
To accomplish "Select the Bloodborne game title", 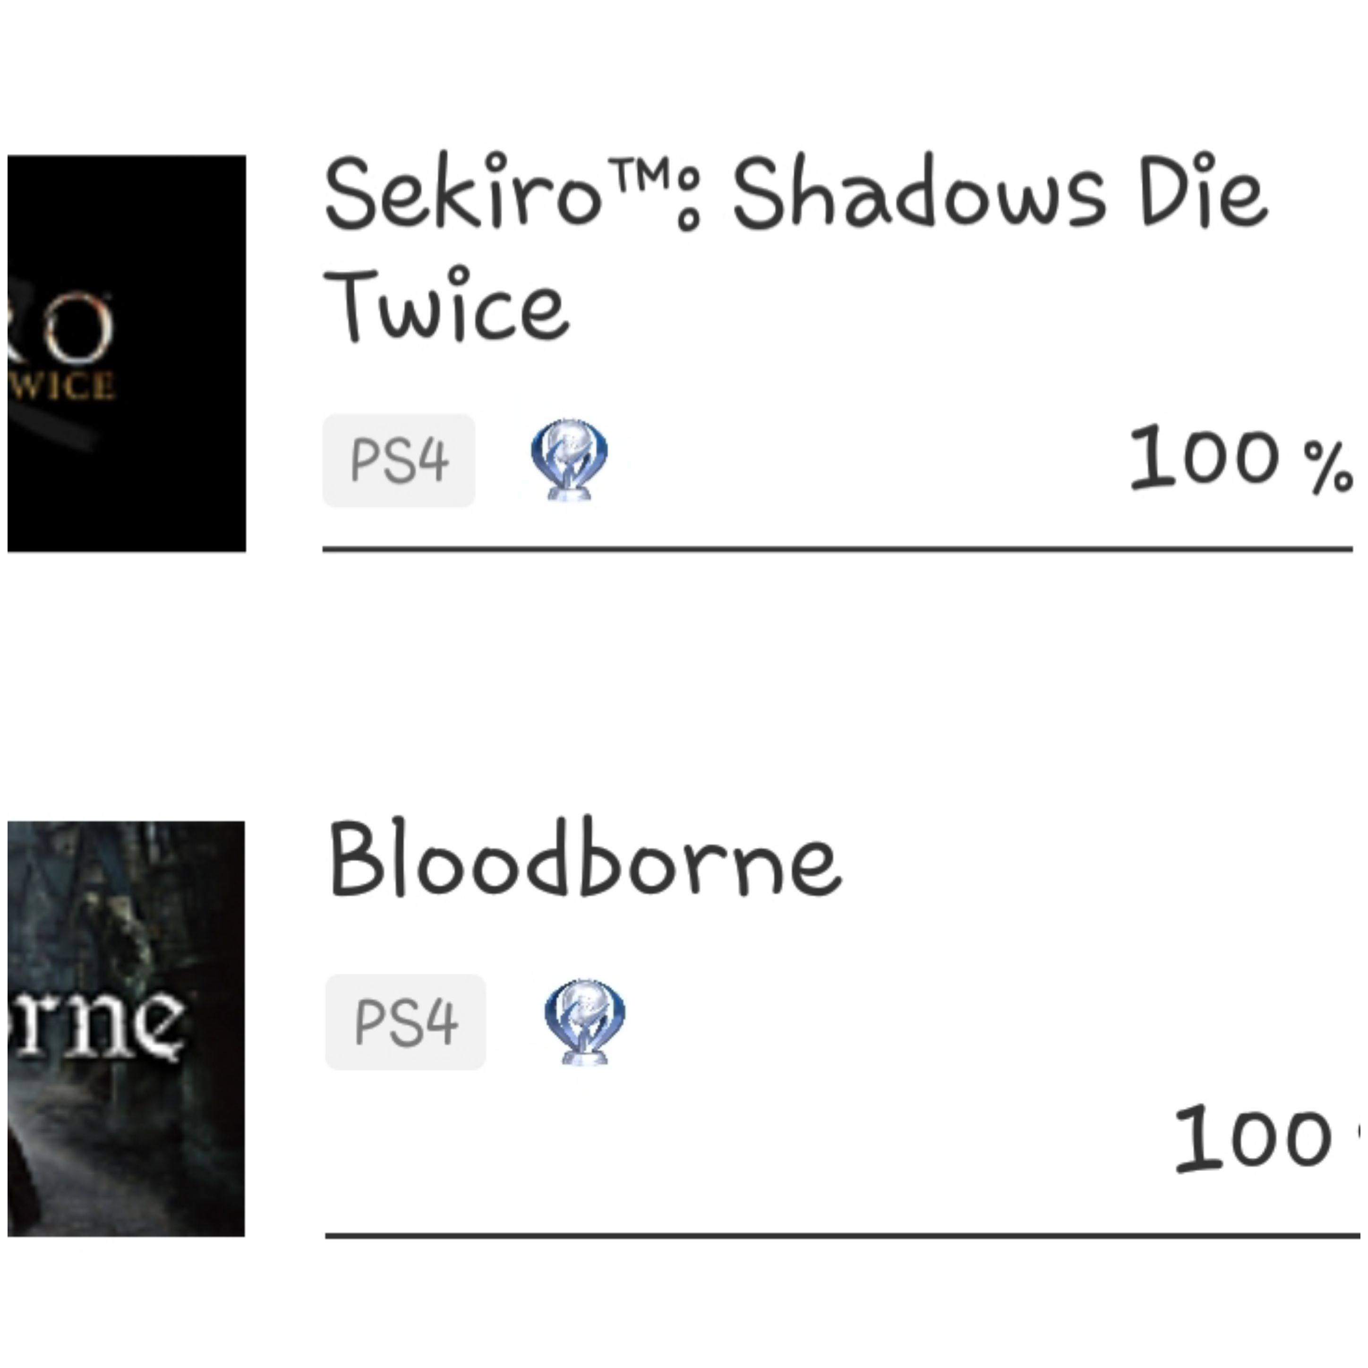I will (585, 857).
